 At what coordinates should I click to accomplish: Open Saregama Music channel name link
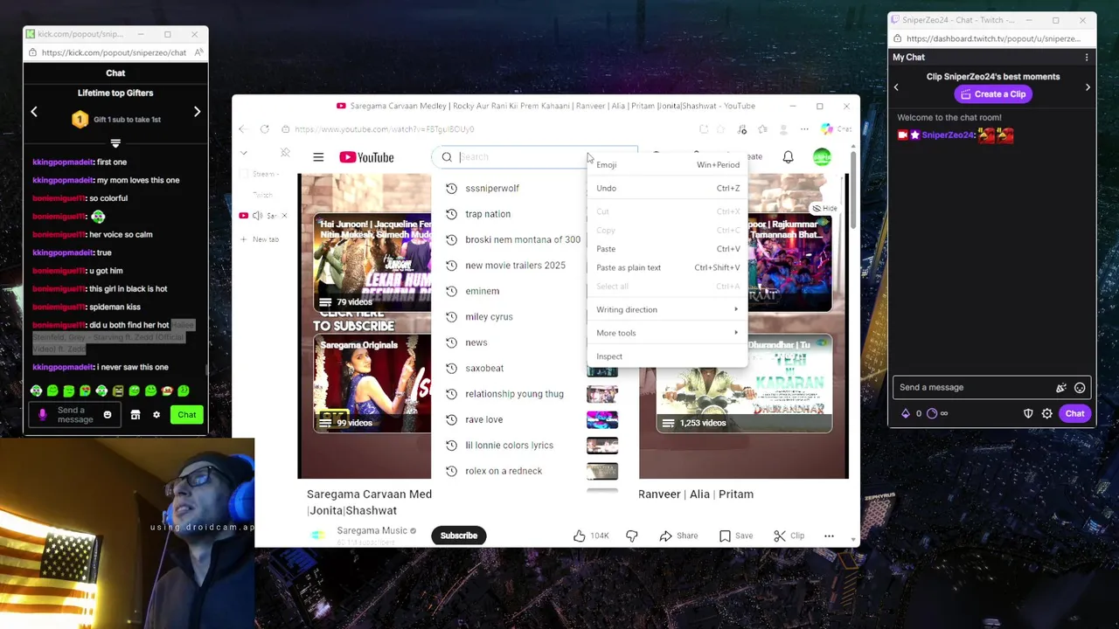(372, 530)
